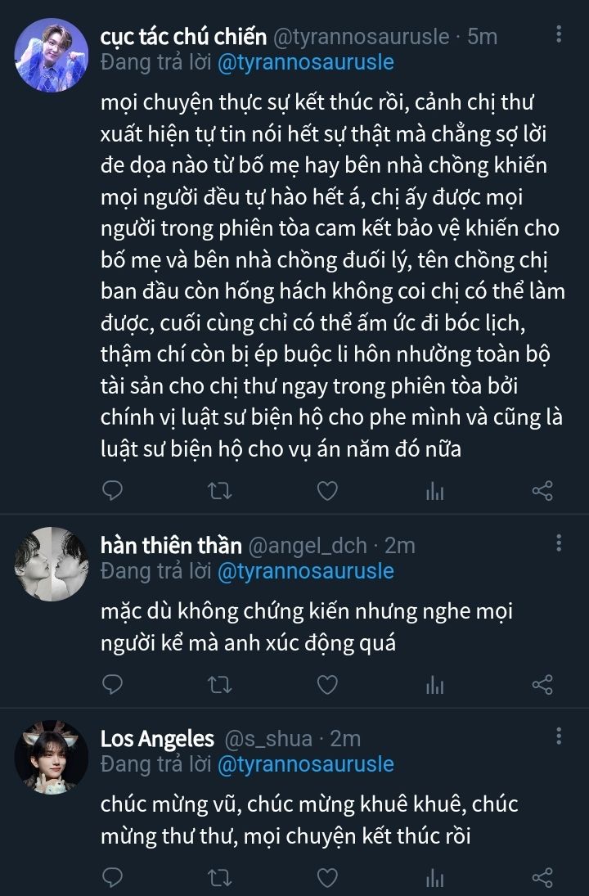Like the cục tác chú chiến tweet

point(327,490)
